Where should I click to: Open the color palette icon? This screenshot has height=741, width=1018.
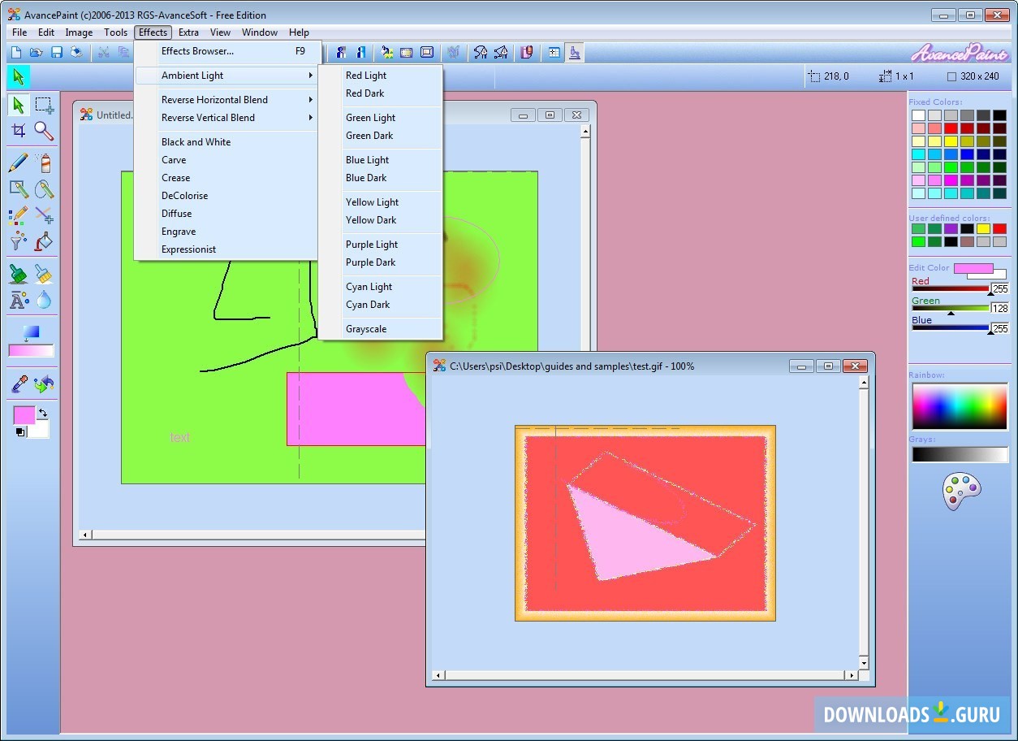point(961,492)
